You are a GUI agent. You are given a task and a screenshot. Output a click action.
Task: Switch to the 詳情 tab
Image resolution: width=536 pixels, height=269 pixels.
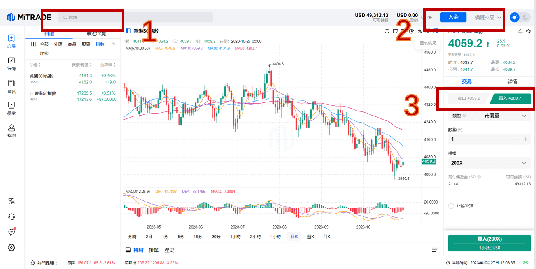[512, 81]
